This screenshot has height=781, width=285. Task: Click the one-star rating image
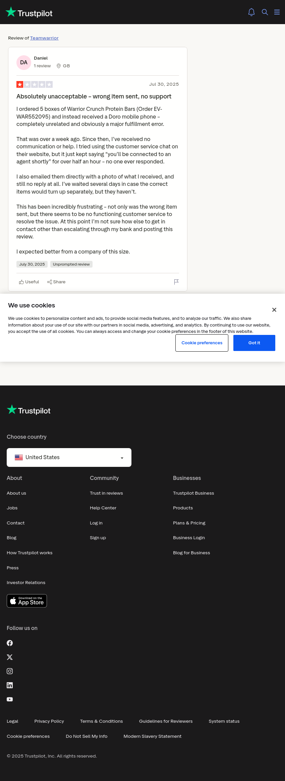[35, 84]
